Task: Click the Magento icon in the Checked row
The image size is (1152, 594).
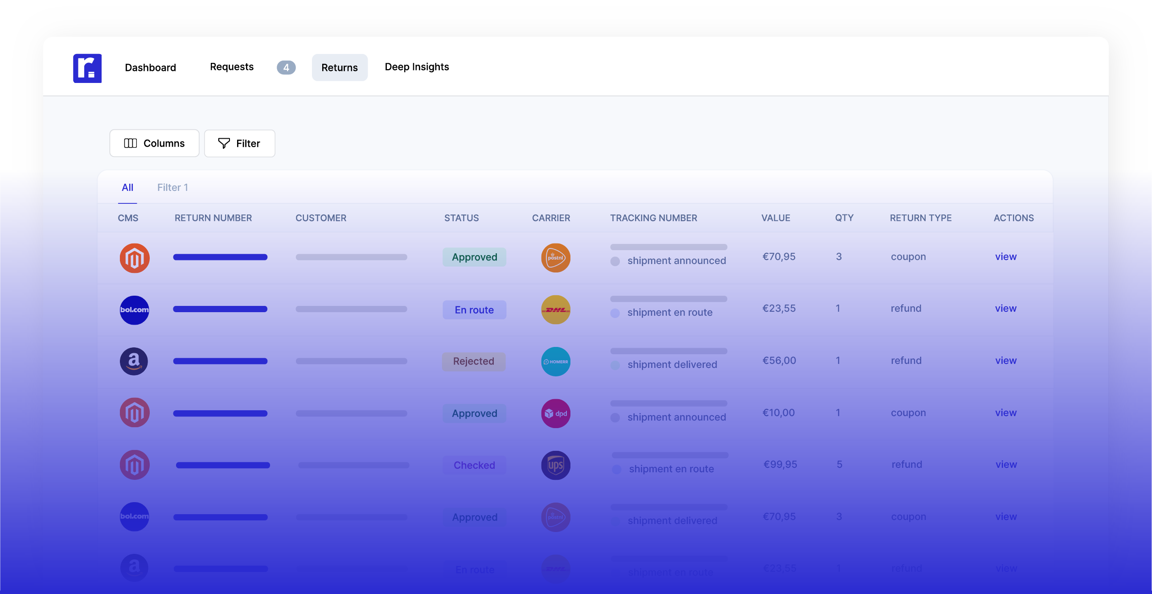Action: coord(135,465)
